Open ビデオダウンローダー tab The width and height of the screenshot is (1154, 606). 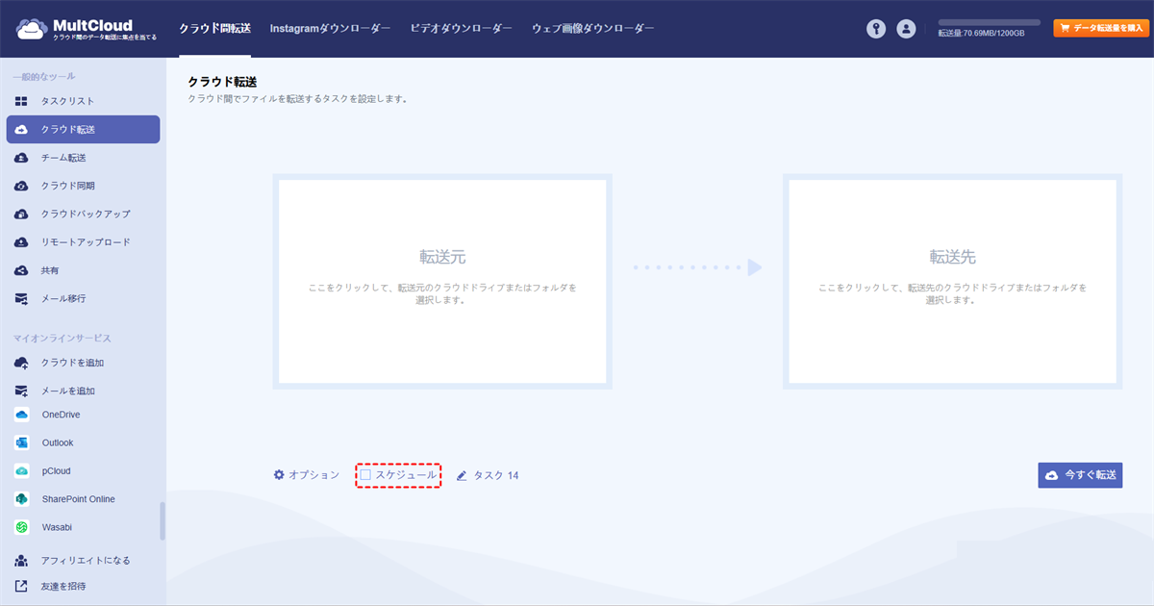pyautogui.click(x=461, y=29)
